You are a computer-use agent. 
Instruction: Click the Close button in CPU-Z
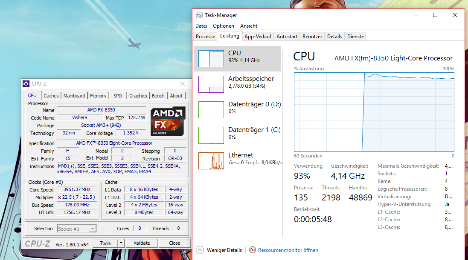[174, 243]
